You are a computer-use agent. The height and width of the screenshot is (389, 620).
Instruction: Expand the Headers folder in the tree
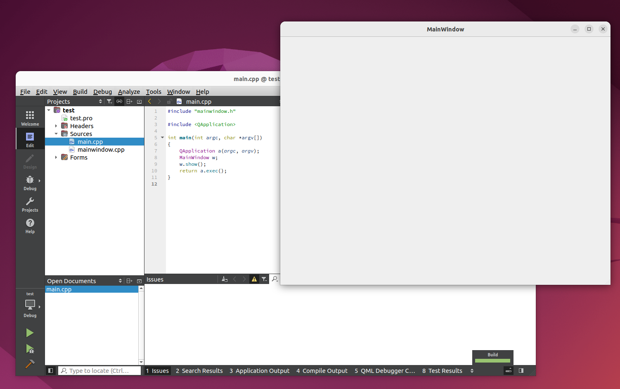tap(56, 126)
